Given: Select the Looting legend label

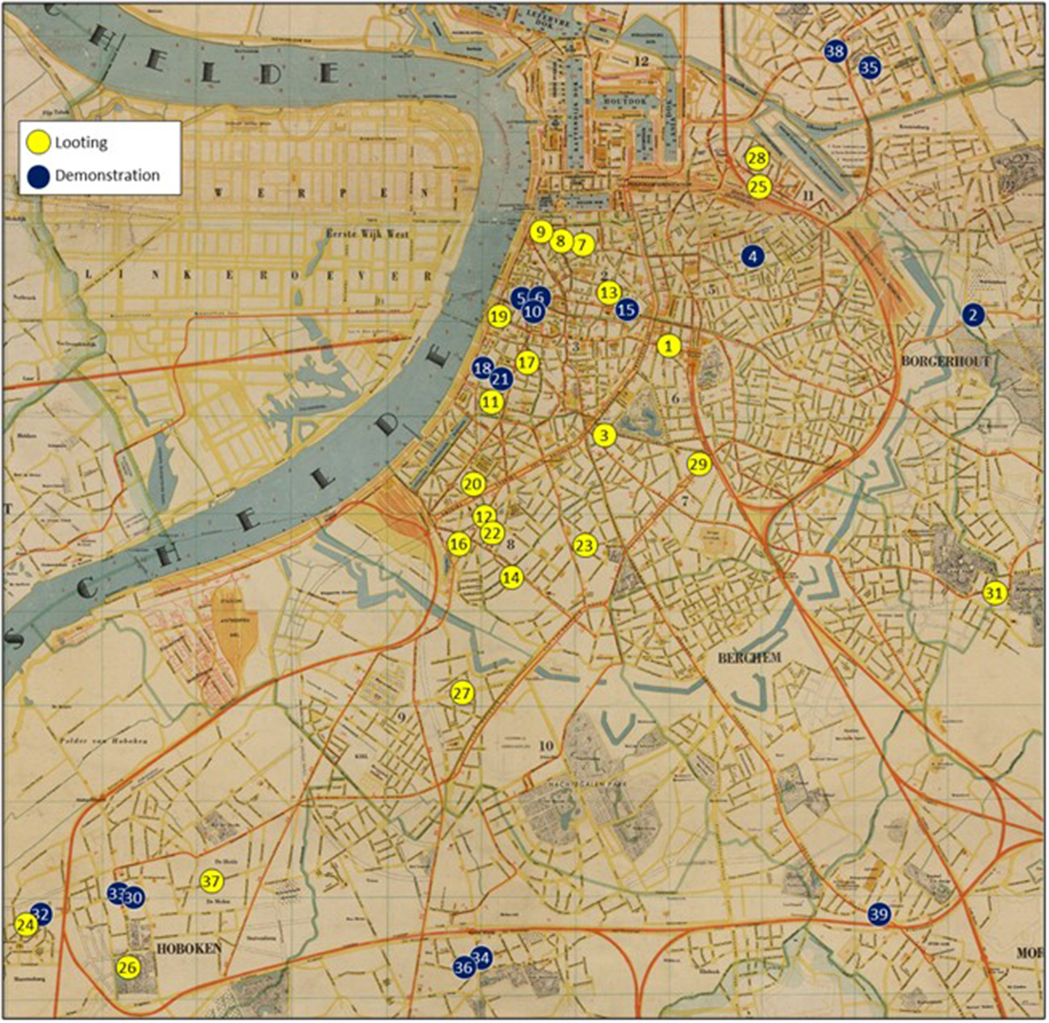Looking at the screenshot, I should (81, 142).
